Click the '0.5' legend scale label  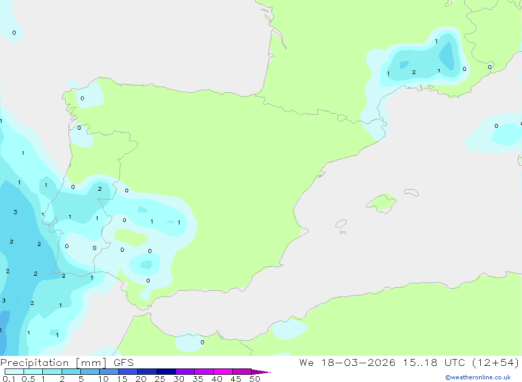tap(28, 379)
